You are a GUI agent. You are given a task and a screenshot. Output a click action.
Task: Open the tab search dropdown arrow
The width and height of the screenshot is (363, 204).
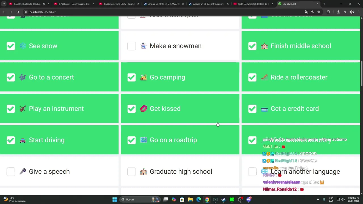pos(4,4)
